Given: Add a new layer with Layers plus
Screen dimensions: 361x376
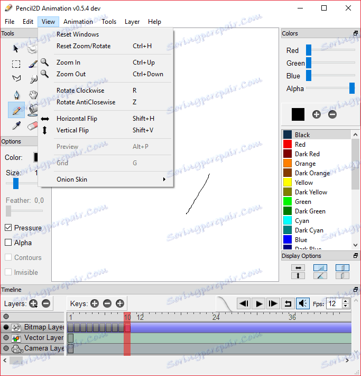Looking at the screenshot, I should pyautogui.click(x=33, y=303).
